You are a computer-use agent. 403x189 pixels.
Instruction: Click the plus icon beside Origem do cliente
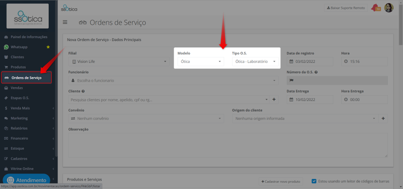click(x=383, y=119)
